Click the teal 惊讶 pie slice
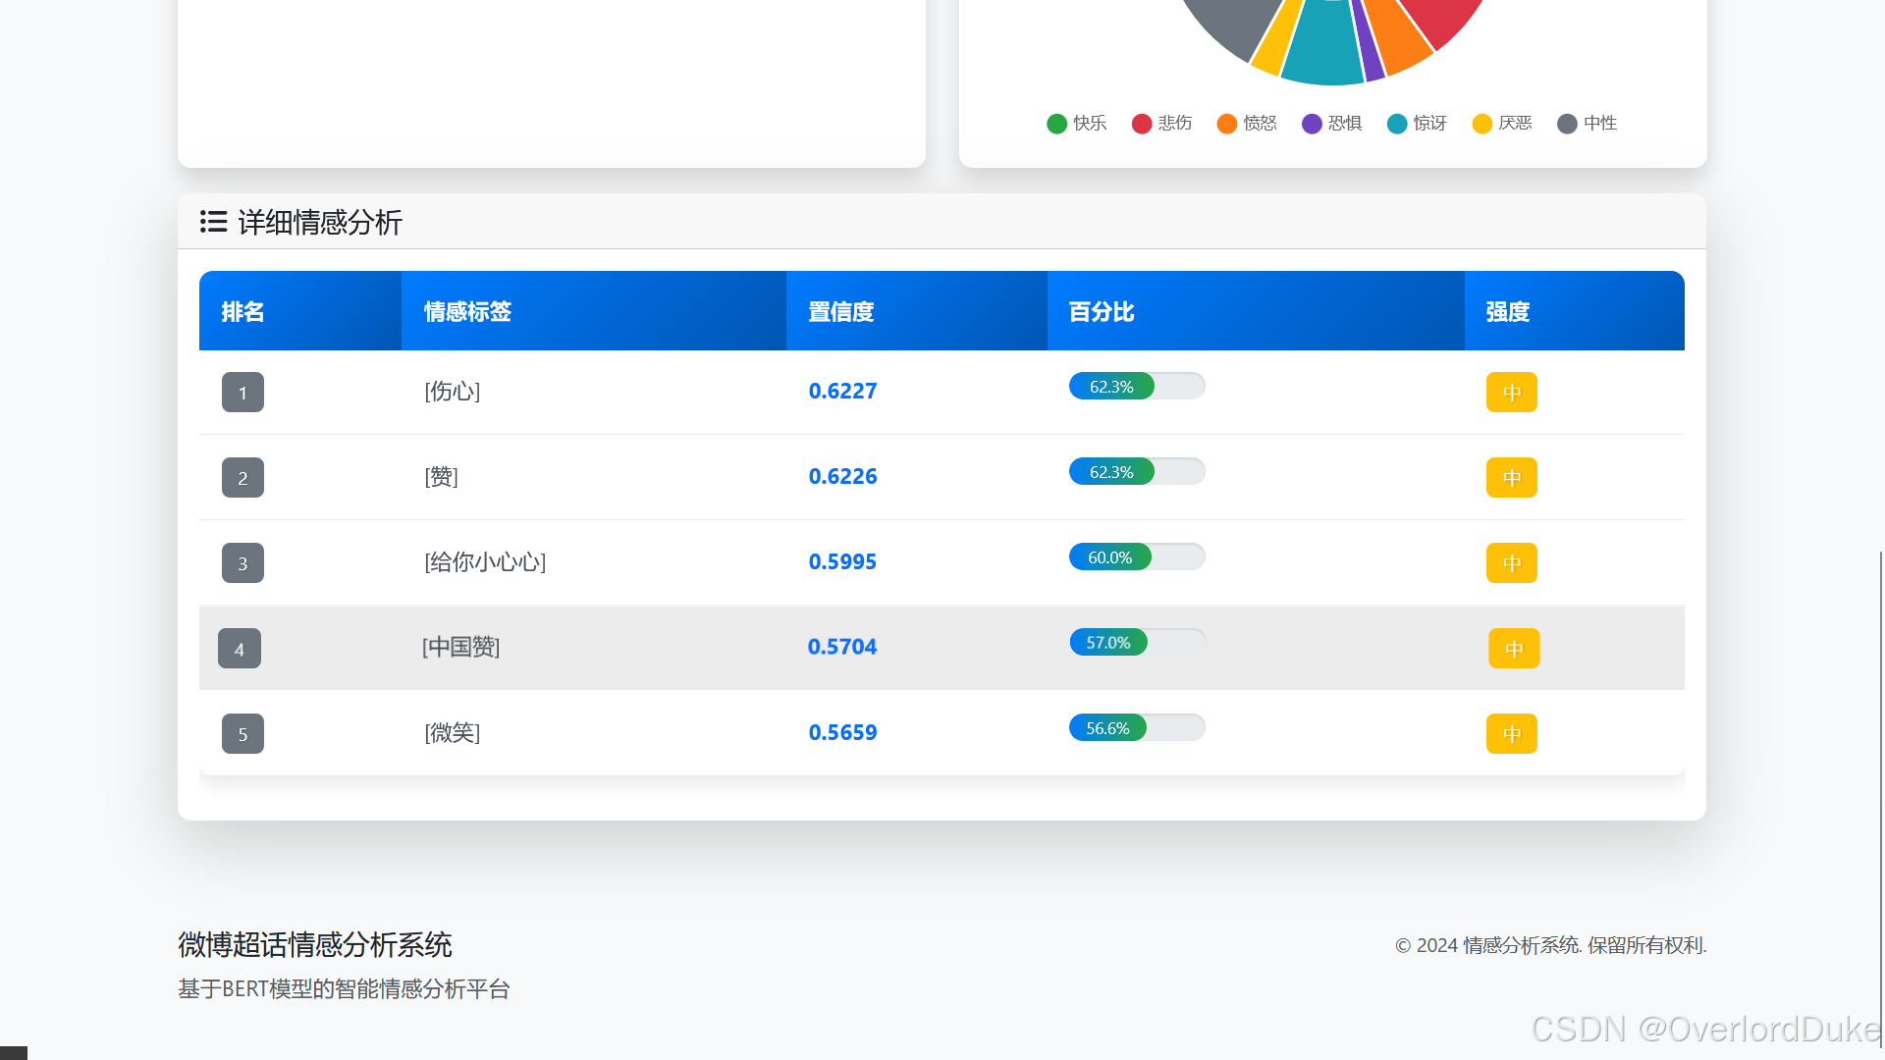Image resolution: width=1885 pixels, height=1060 pixels. pos(1323,44)
